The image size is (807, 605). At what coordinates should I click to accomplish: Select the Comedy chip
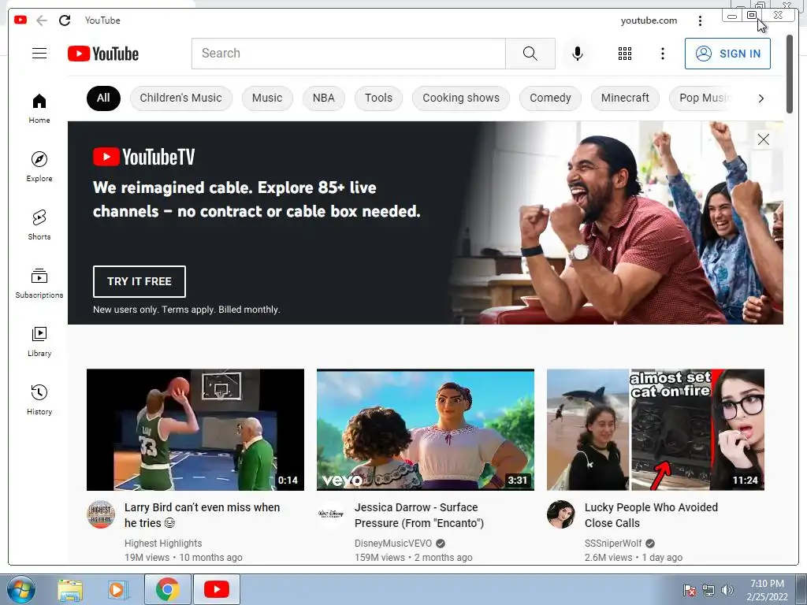pyautogui.click(x=550, y=98)
